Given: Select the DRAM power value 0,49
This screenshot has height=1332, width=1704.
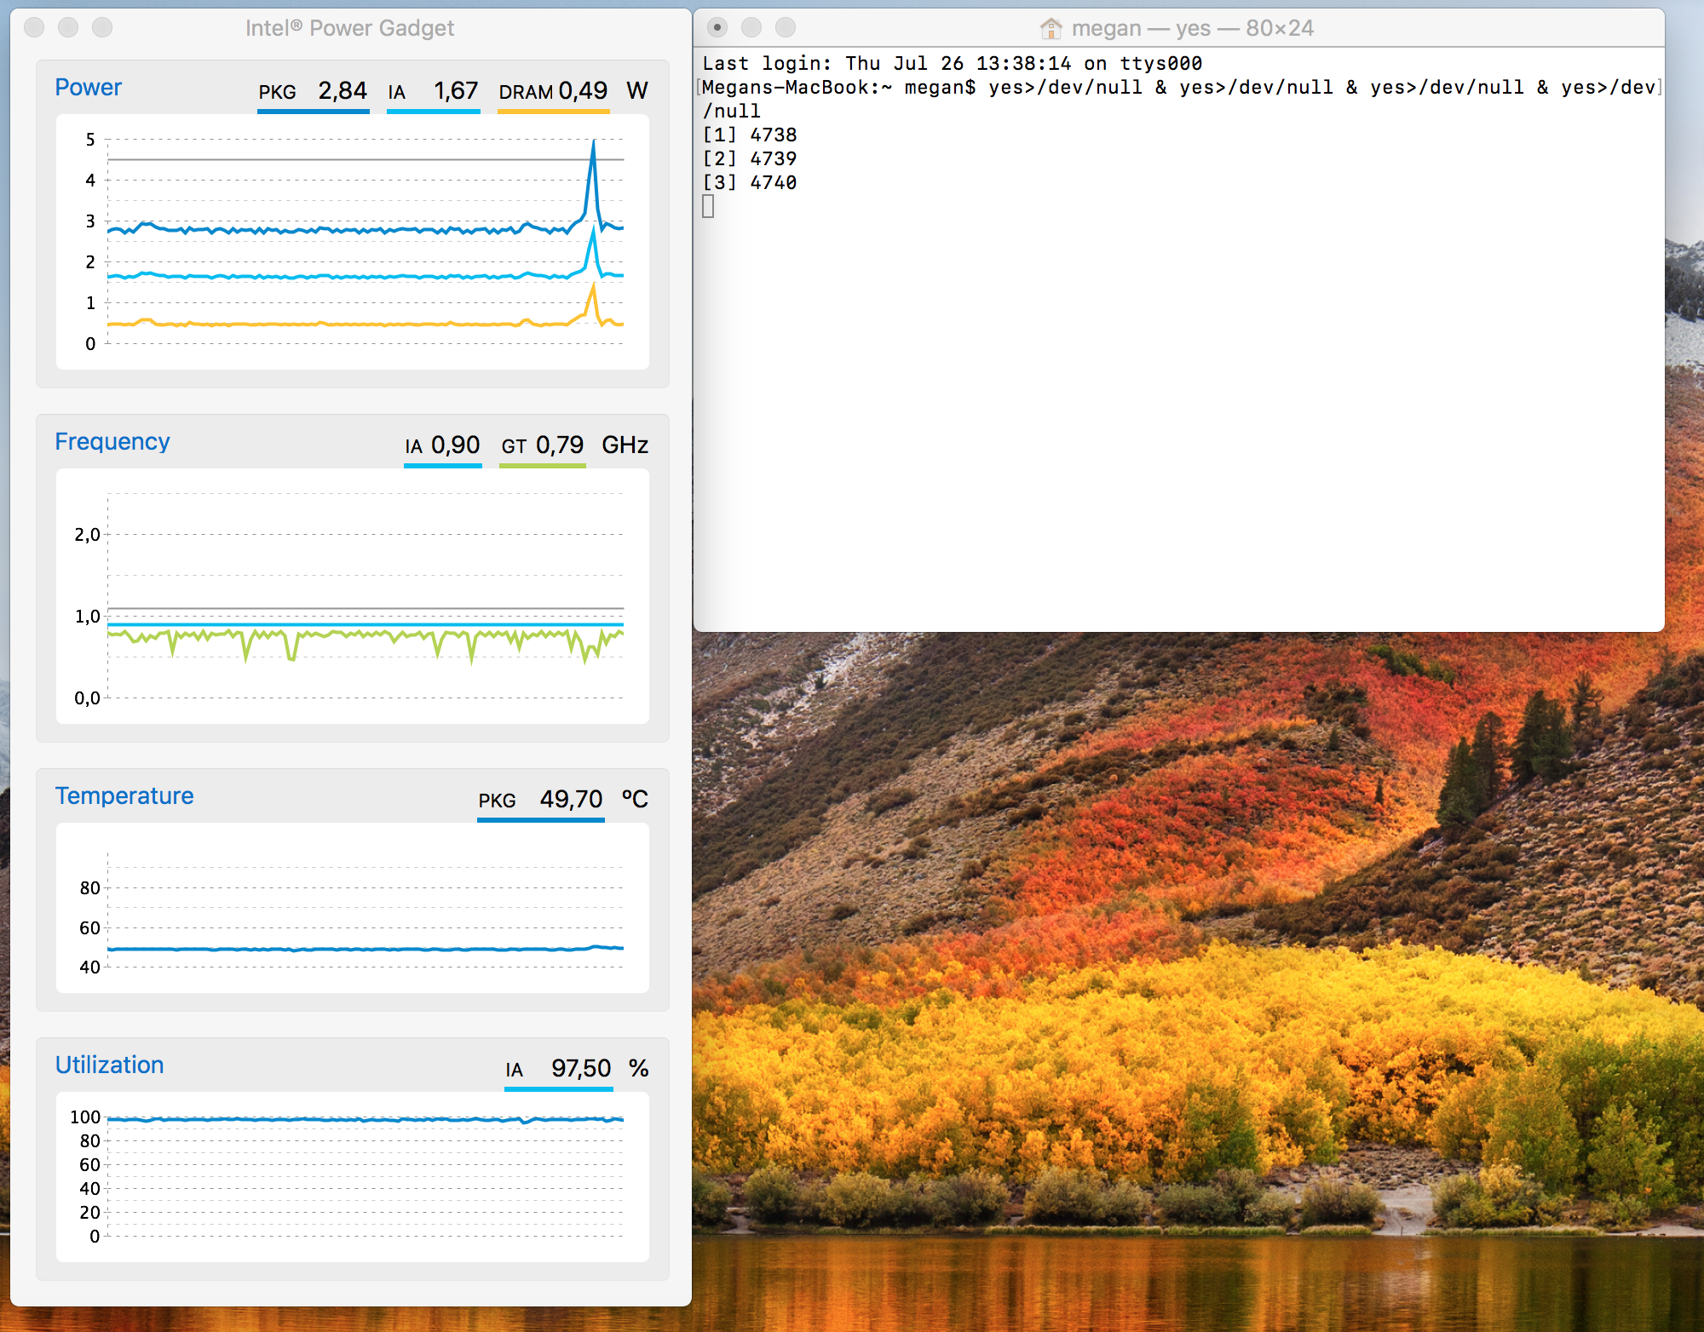Looking at the screenshot, I should coord(583,91).
